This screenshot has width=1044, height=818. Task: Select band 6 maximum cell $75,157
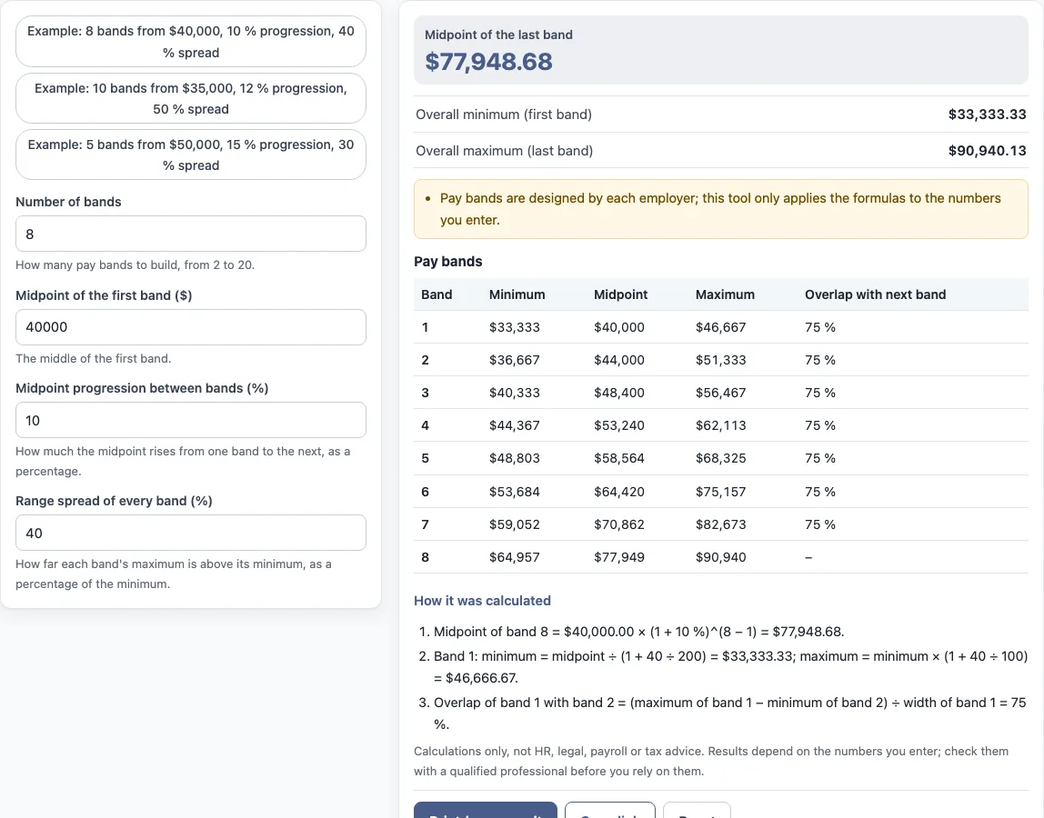(720, 491)
